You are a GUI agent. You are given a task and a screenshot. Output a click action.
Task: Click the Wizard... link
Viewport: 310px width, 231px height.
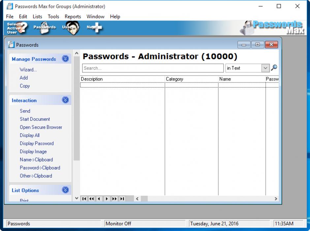28,70
